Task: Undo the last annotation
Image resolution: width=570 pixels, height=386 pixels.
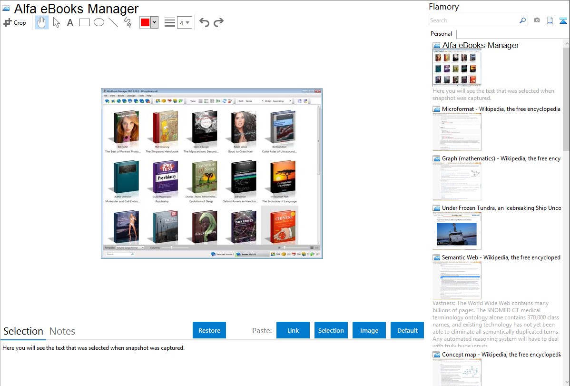Action: coord(204,22)
